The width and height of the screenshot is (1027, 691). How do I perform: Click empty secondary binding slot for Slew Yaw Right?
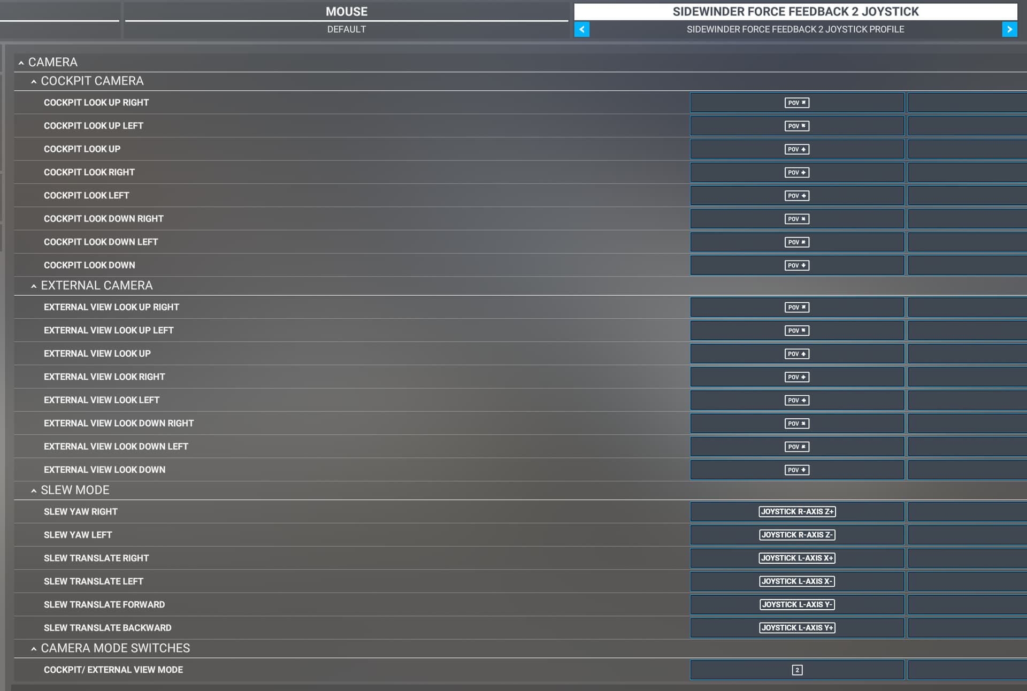[968, 512]
